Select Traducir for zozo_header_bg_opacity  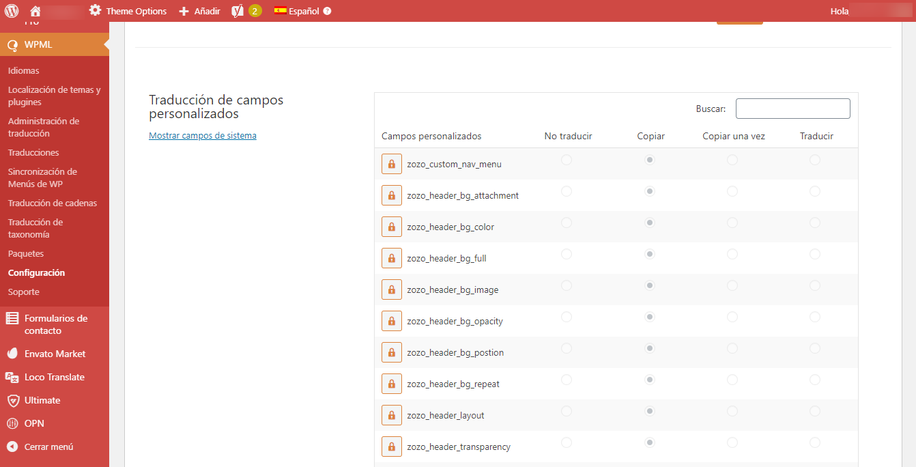(x=815, y=317)
